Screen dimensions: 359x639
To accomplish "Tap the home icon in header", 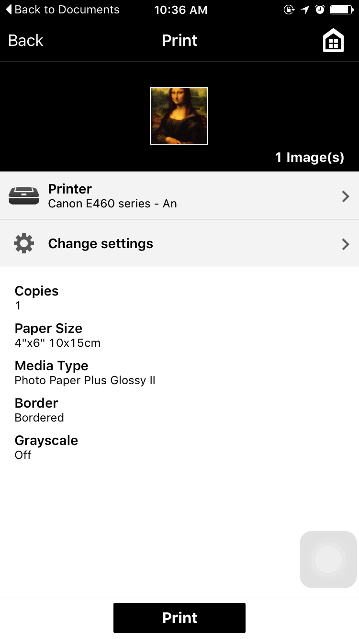I will [x=333, y=41].
